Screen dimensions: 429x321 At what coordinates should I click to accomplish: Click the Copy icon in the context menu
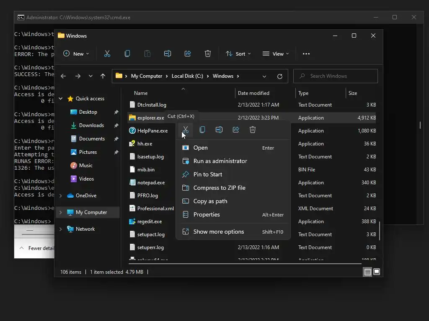202,130
